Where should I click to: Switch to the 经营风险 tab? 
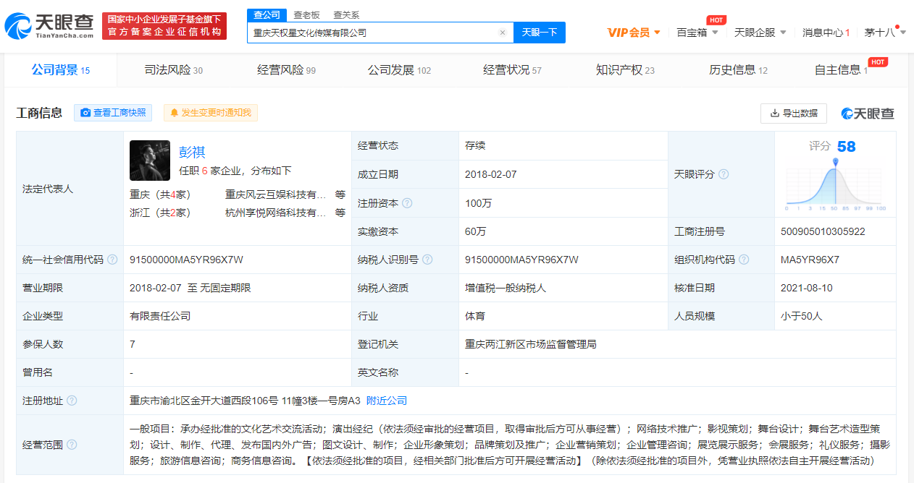[x=287, y=70]
